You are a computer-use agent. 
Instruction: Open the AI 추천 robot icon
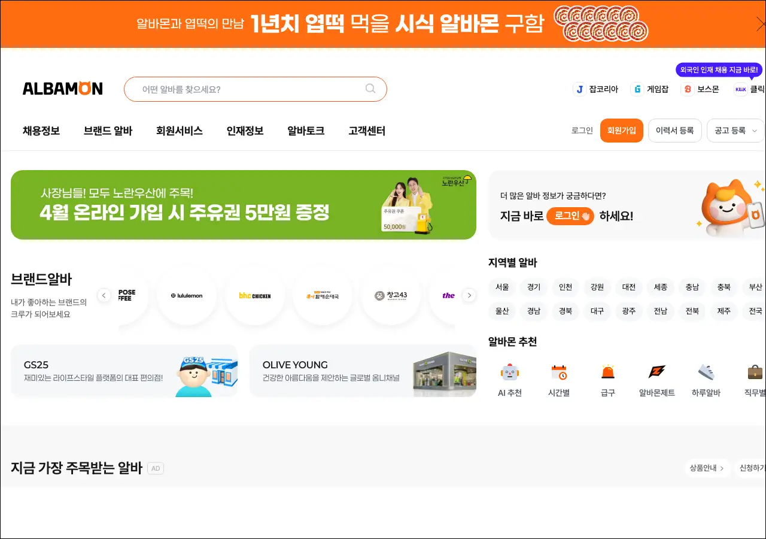tap(509, 373)
